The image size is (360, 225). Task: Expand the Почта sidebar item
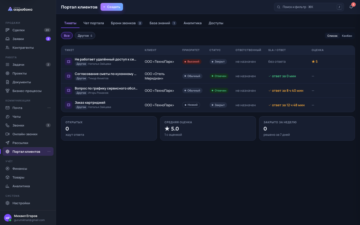click(x=49, y=108)
